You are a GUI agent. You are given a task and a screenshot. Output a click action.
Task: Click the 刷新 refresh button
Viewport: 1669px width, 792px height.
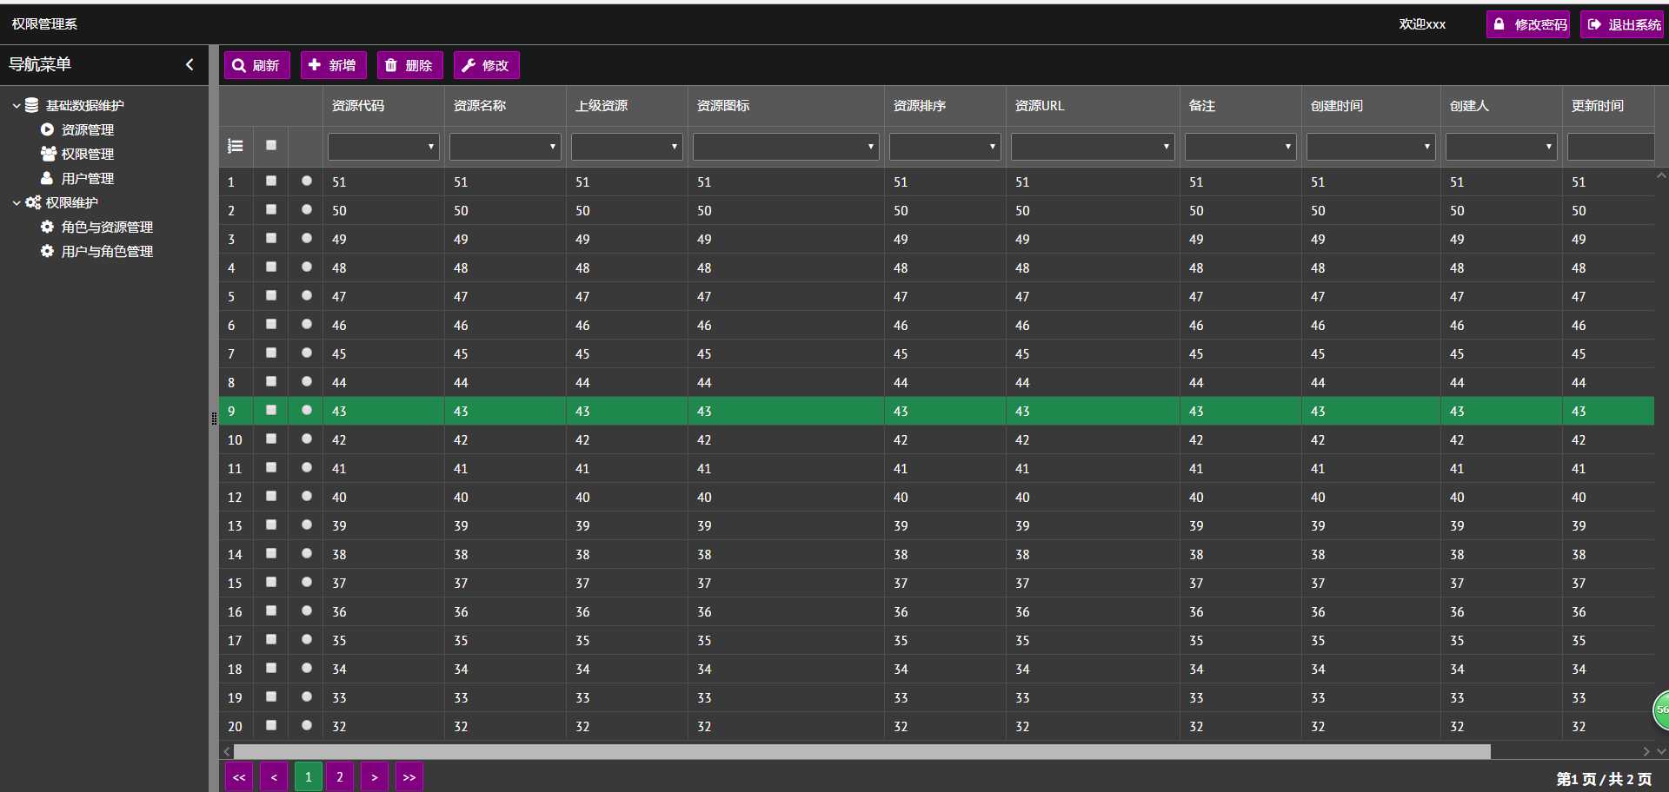pyautogui.click(x=257, y=65)
